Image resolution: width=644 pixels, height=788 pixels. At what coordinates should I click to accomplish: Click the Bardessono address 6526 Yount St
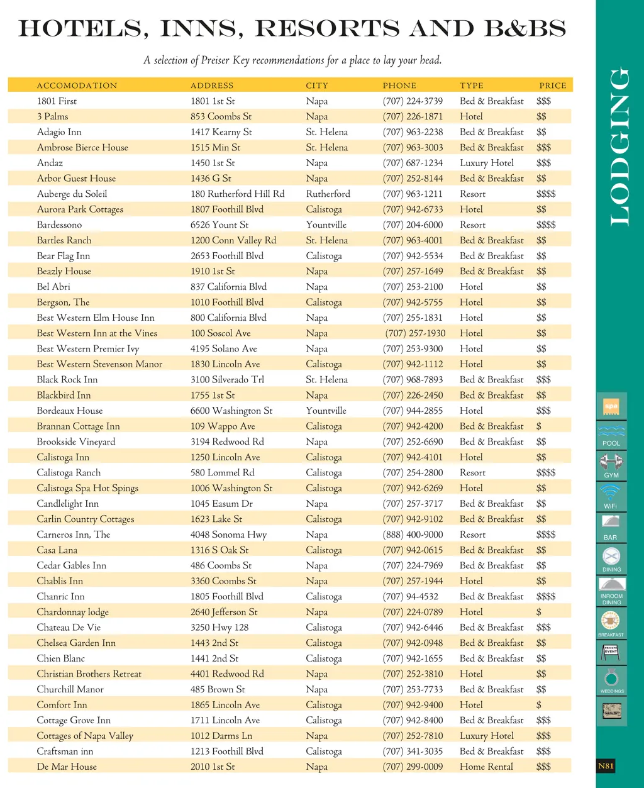point(219,225)
